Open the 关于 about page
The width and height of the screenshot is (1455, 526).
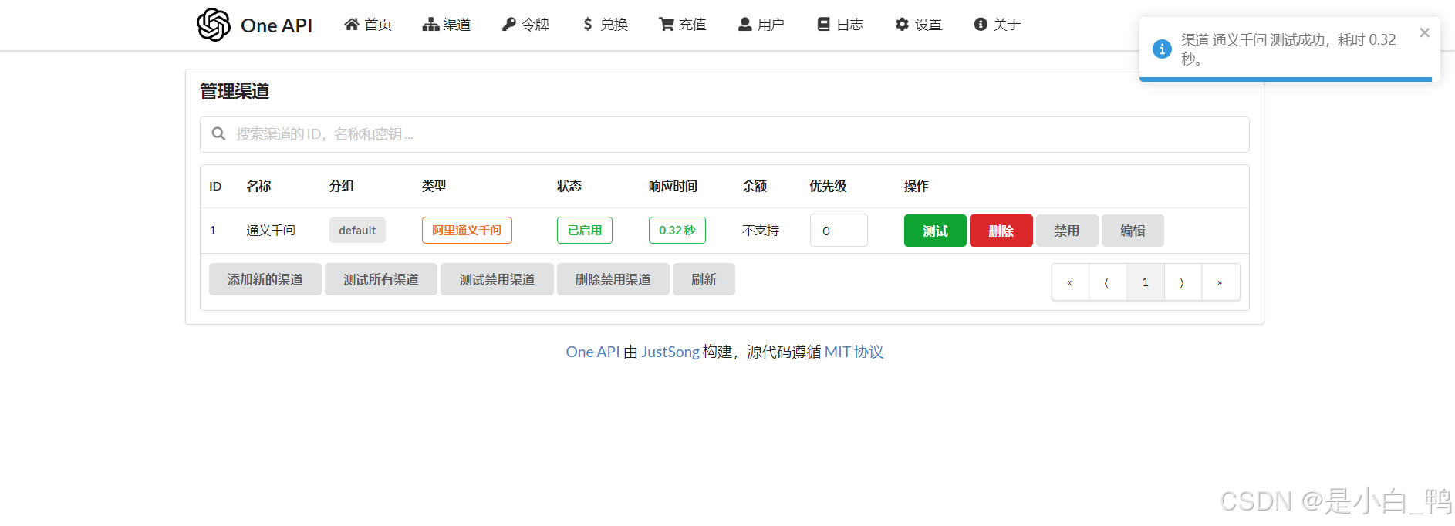(x=998, y=25)
